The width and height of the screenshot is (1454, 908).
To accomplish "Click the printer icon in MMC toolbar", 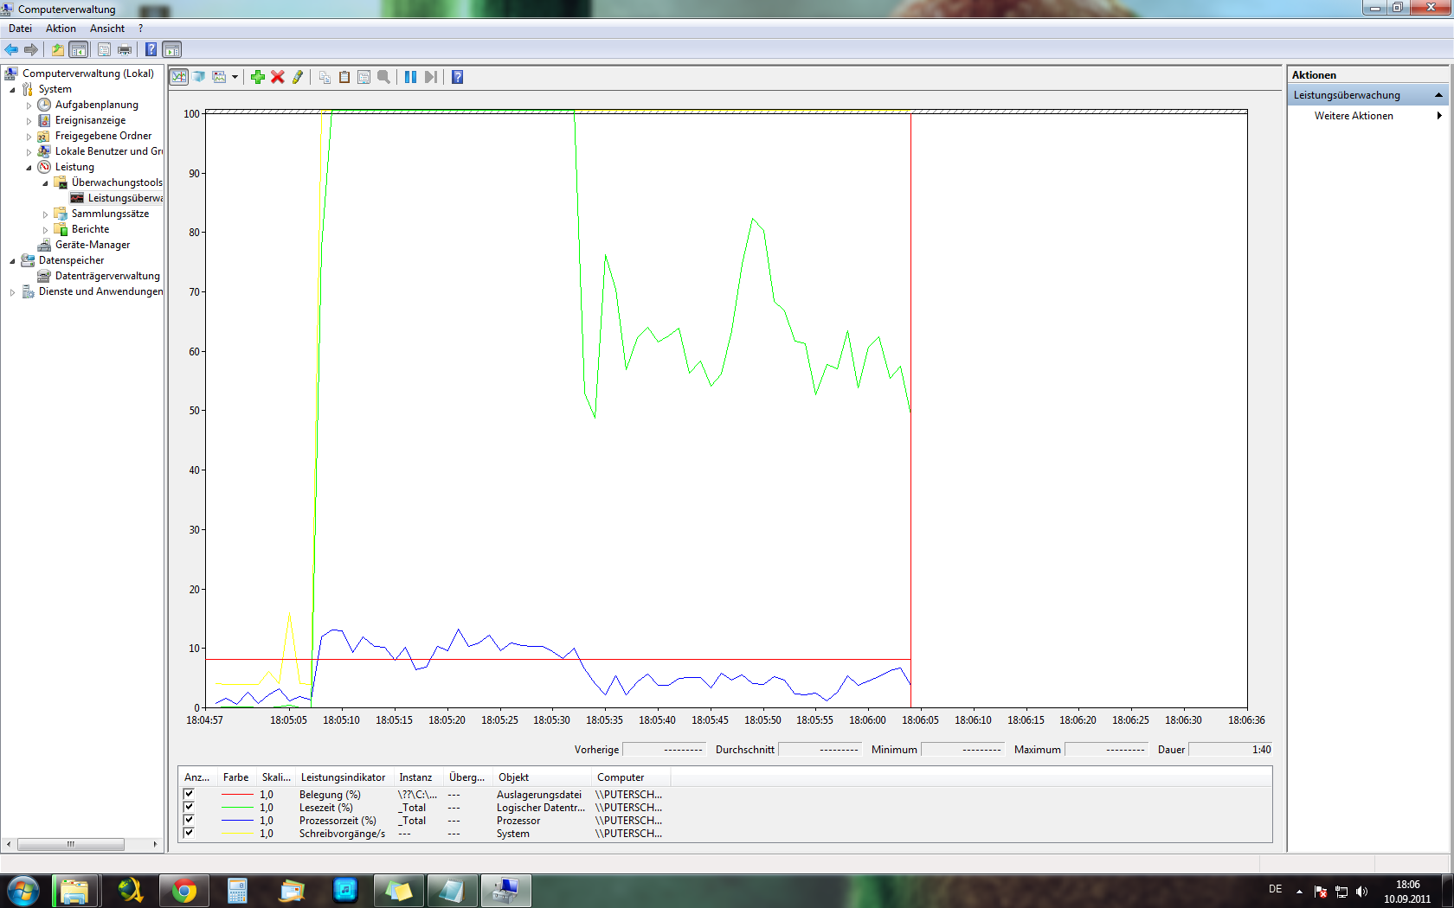I will 125,50.
